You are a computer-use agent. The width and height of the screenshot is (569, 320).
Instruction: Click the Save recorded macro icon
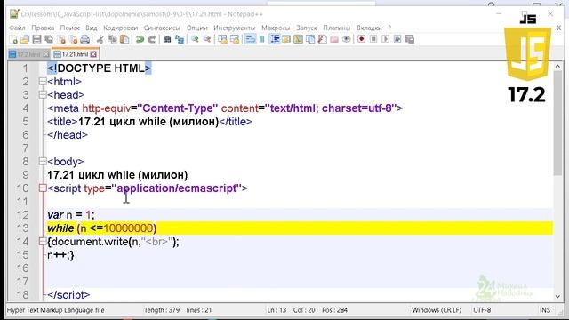click(410, 39)
